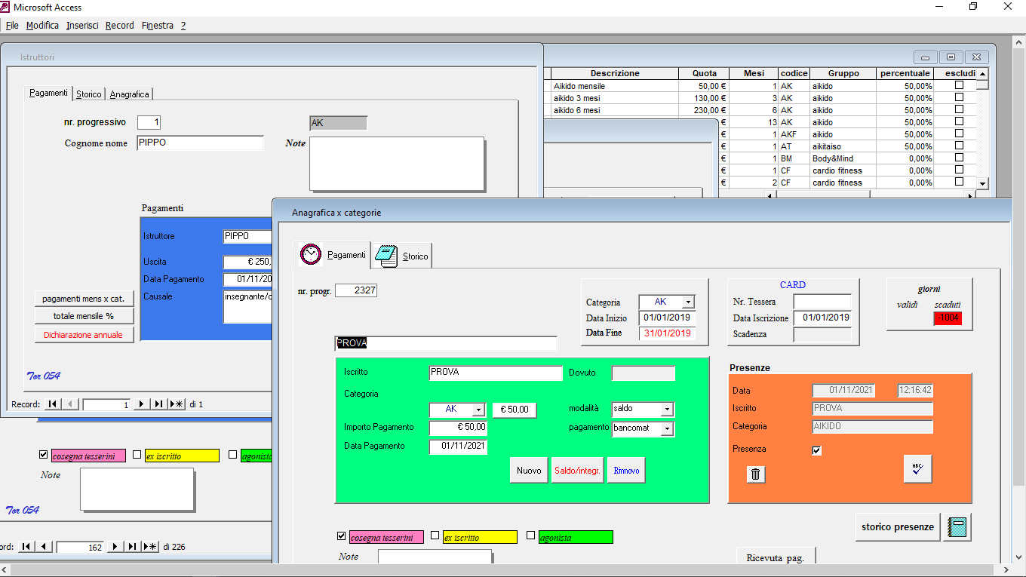Click the Importo Pagamento field

click(458, 427)
